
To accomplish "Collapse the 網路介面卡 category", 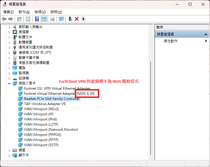I will [x=9, y=83].
